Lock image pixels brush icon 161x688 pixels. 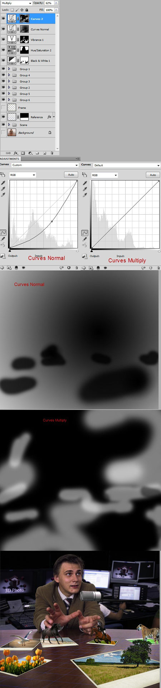tap(17, 10)
